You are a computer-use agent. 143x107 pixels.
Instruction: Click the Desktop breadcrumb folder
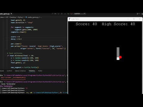(13, 17)
